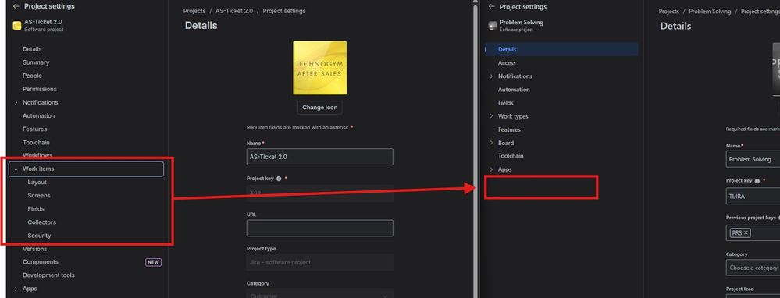Open Features in AS-Ticket 2.0 sidebar
The image size is (780, 298).
click(x=35, y=129)
